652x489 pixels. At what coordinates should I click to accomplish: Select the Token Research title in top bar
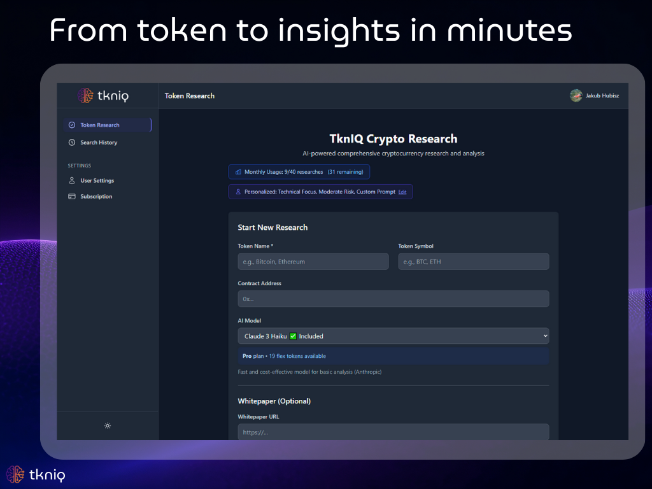click(190, 96)
